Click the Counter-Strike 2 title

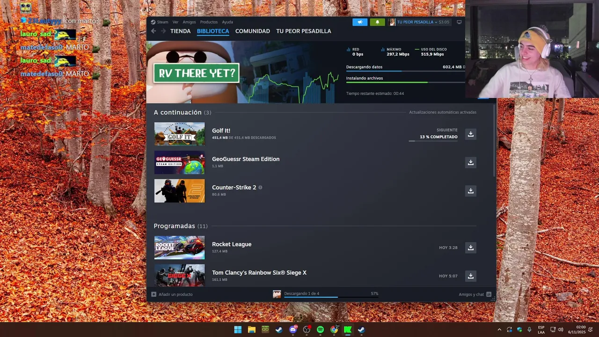(234, 187)
